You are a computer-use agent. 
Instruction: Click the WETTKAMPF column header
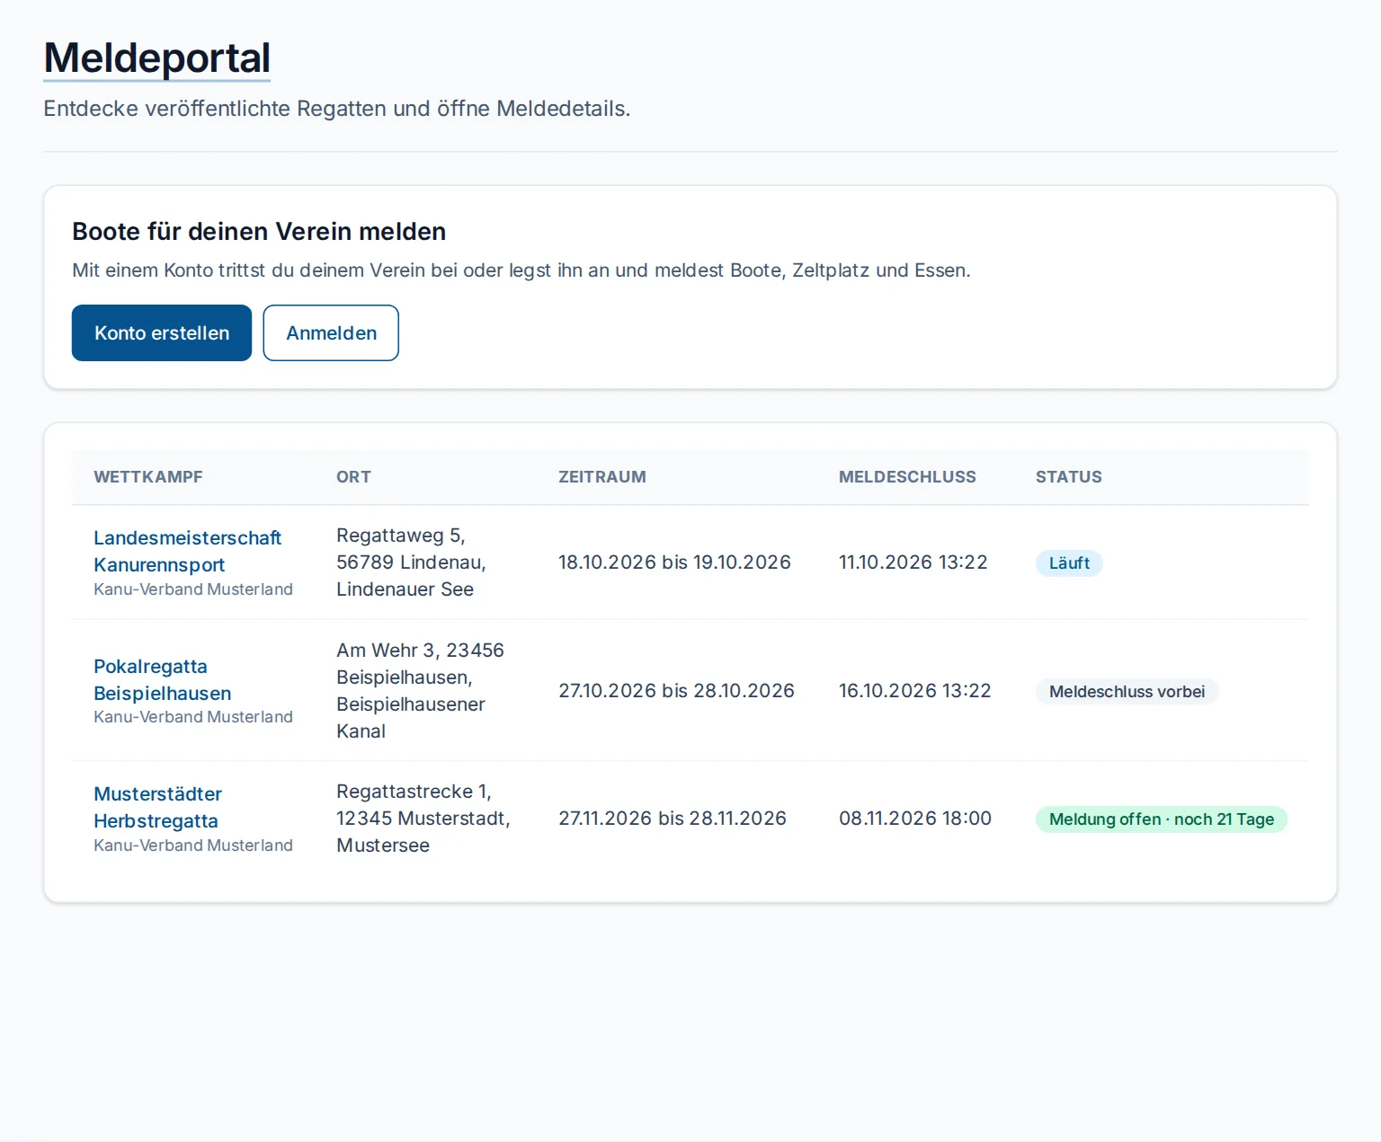coord(148,477)
